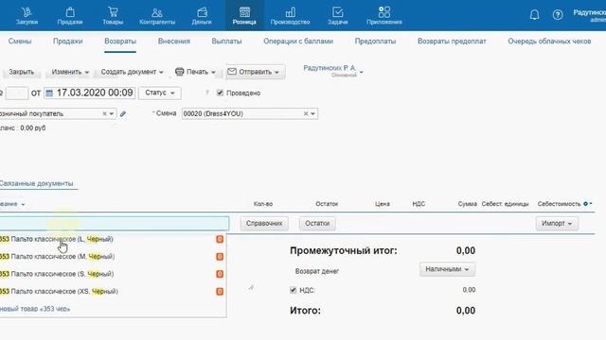Click the document number field
This screenshot has width=606, height=340.
17,93
